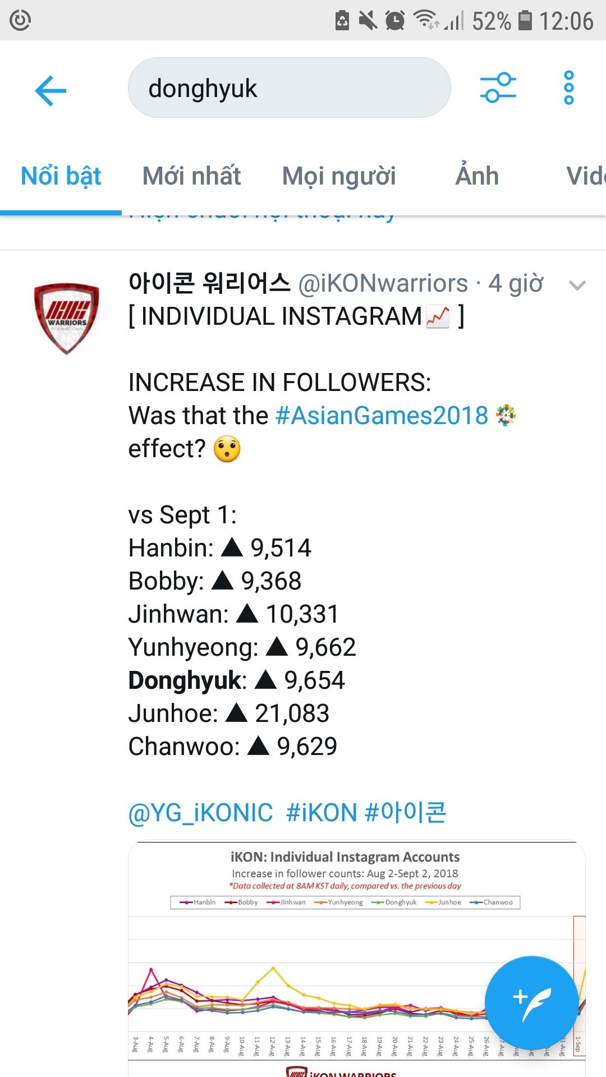Tap the compose tweet floating button

pos(531,1002)
